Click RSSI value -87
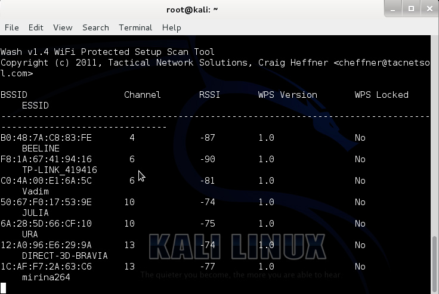Viewport: 439px width, 294px height. (x=208, y=138)
